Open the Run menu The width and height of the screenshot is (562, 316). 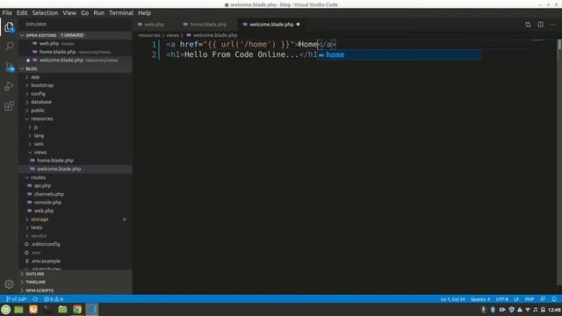click(98, 13)
